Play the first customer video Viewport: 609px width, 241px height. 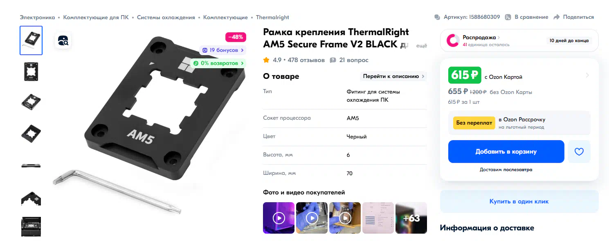pos(279,218)
